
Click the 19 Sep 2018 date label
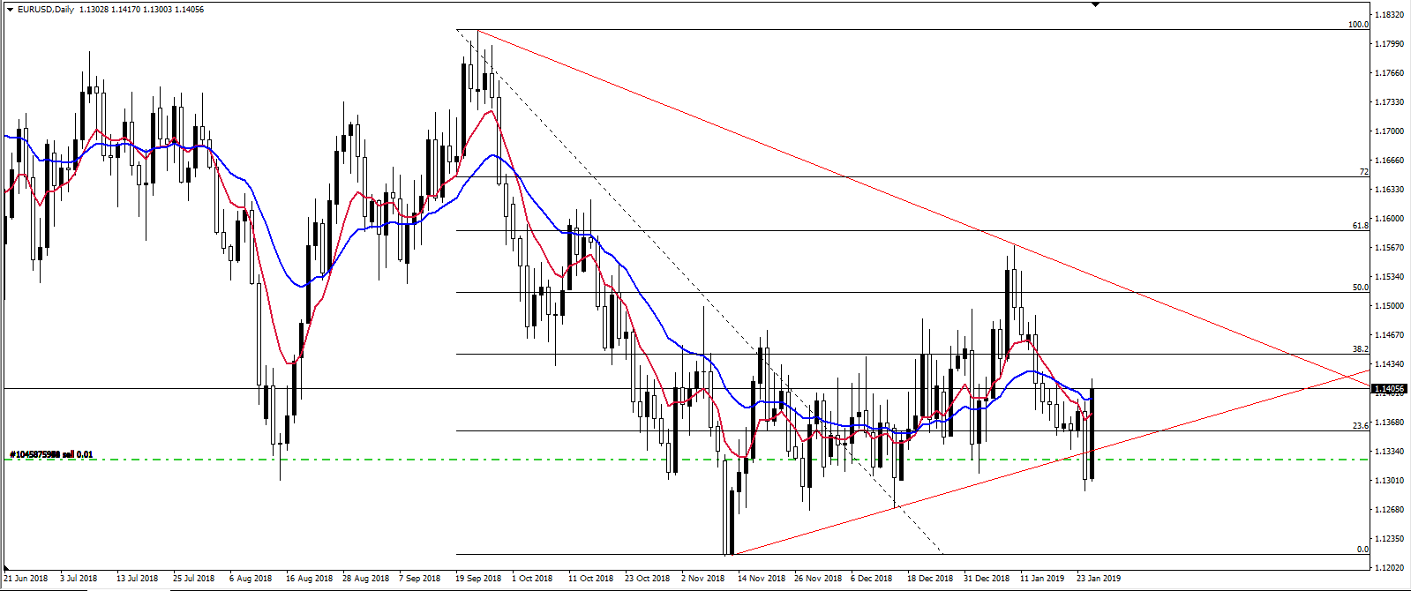[x=478, y=579]
